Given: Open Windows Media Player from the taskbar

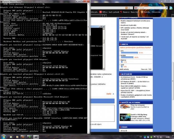Looking at the screenshot, I should (x=17, y=137).
